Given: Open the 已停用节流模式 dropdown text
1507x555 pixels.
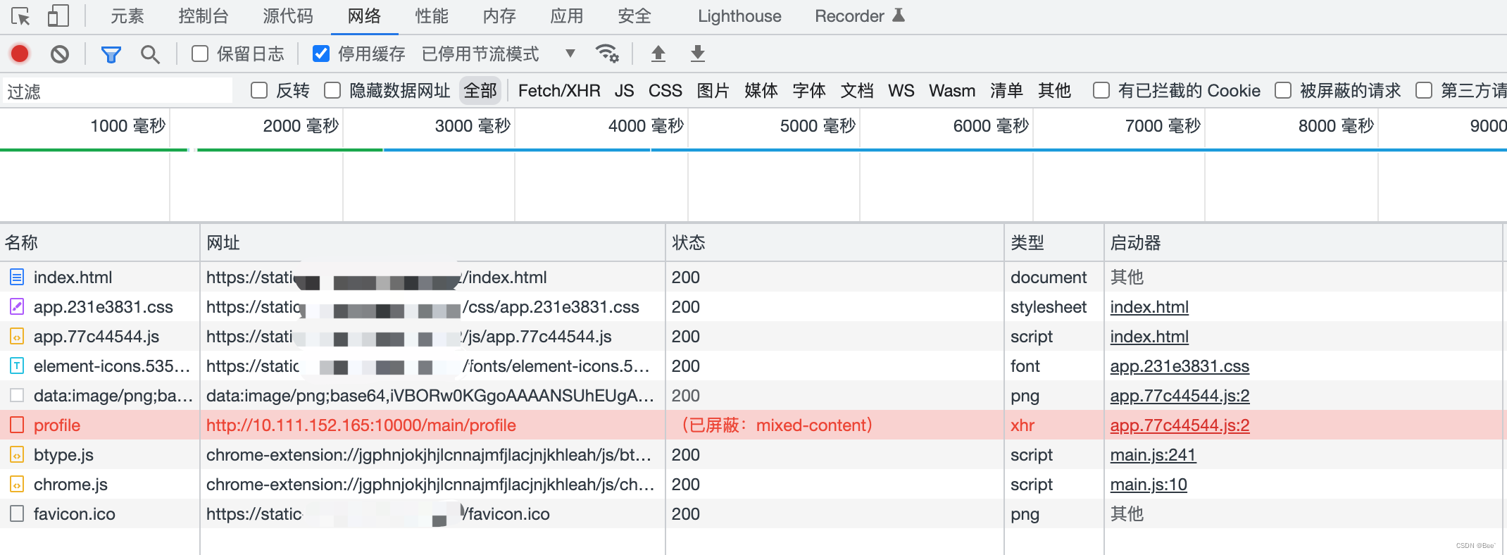Looking at the screenshot, I should pos(480,54).
